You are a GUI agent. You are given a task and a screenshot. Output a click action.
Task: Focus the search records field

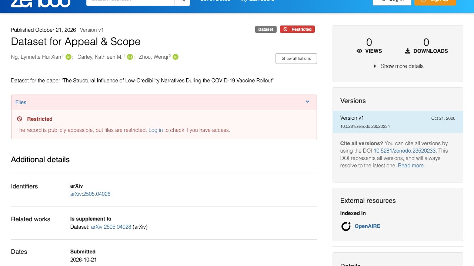click(131, 1)
